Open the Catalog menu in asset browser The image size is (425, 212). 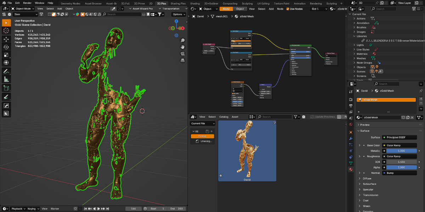224,117
